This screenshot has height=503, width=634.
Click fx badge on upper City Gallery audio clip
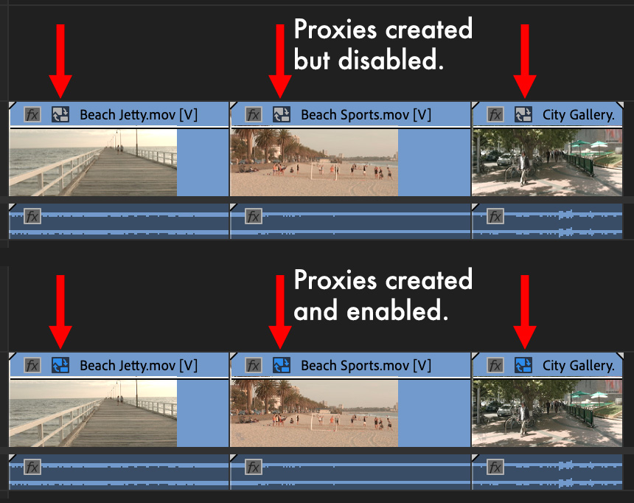tap(495, 216)
